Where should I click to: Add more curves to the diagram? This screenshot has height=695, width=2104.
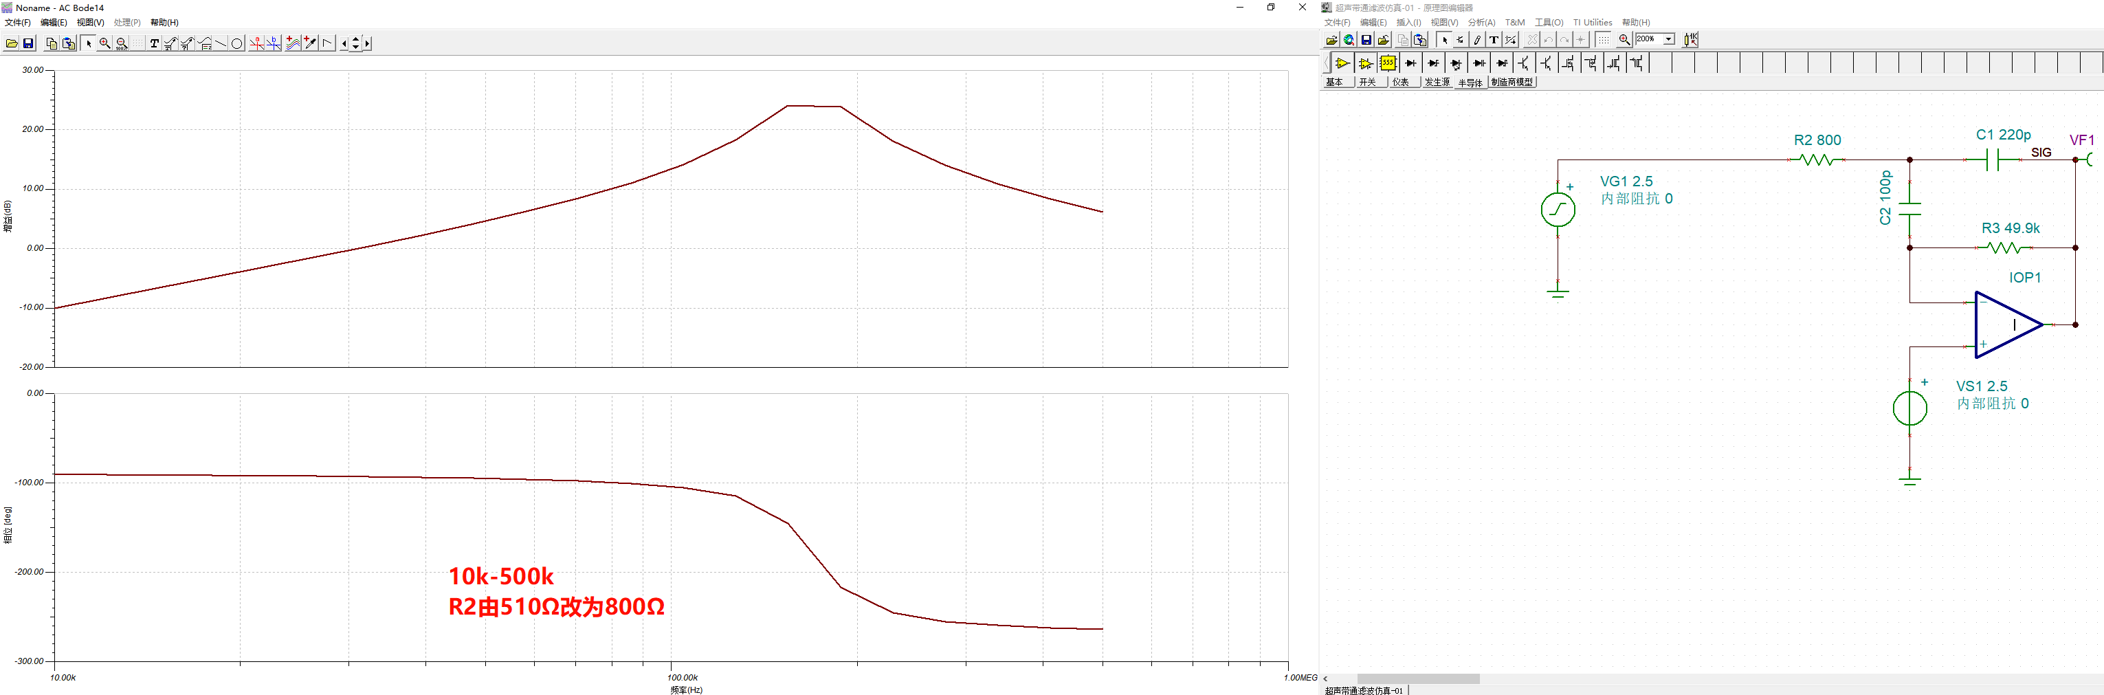pos(294,43)
